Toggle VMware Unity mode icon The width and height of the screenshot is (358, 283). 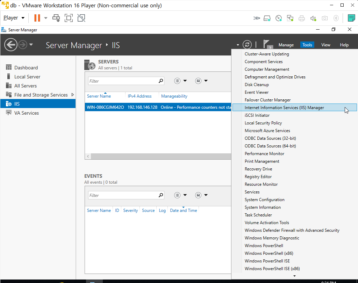click(81, 18)
